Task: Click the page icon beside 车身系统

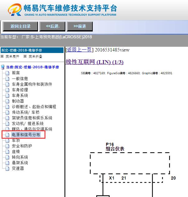Action: [7, 95]
